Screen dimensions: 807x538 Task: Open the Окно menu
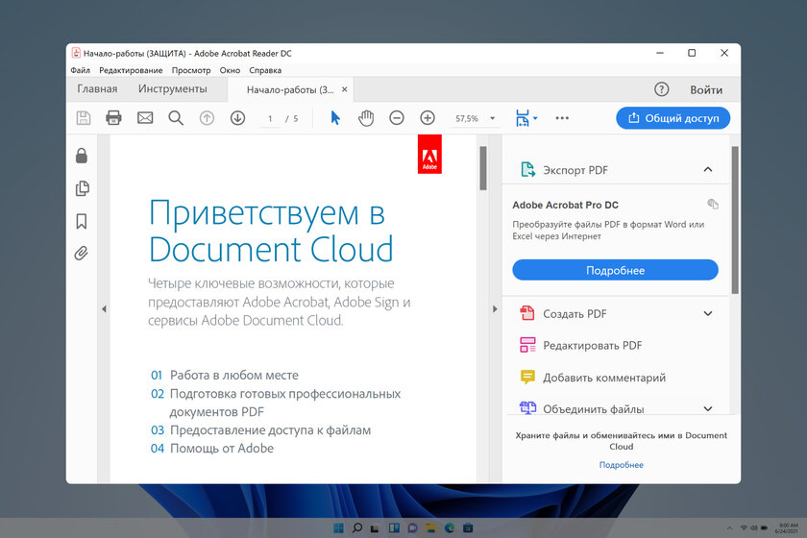coord(230,70)
